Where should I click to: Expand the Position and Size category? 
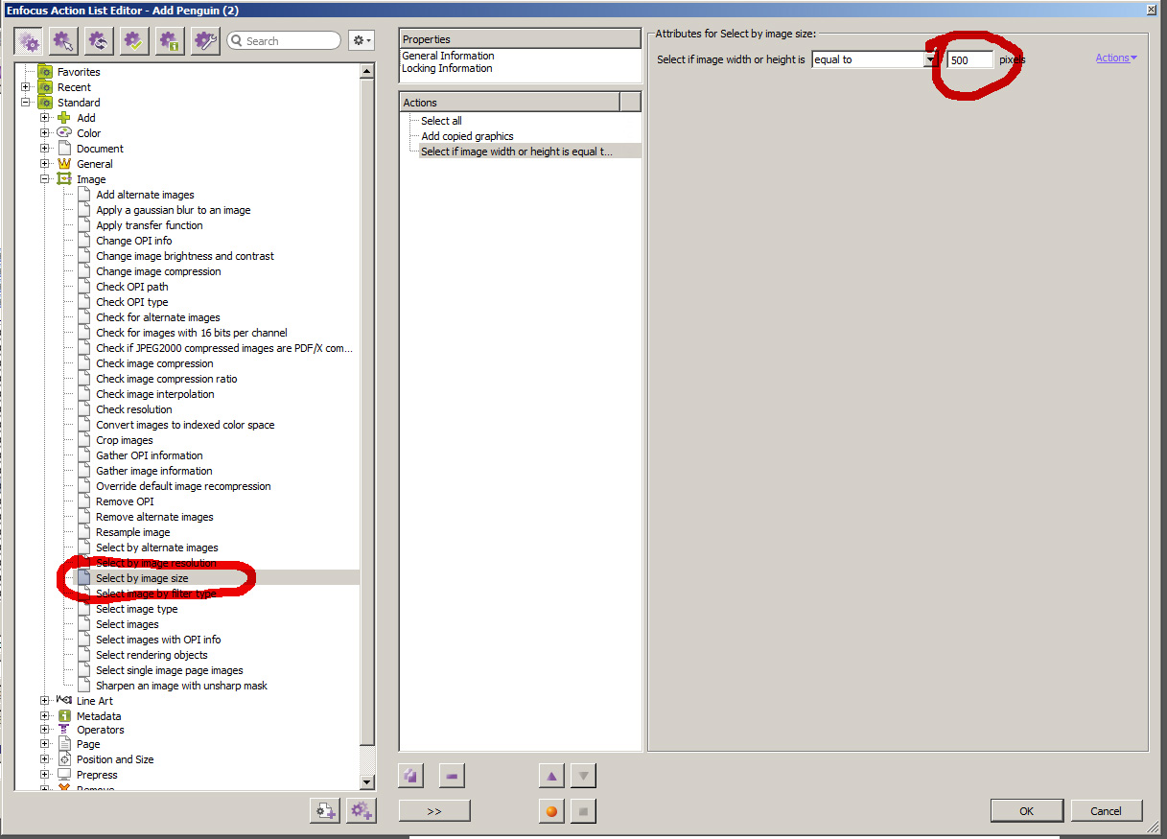[x=45, y=759]
